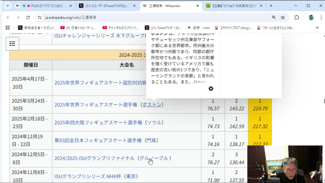Open the エキサイトブログ bookmark

[233, 28]
